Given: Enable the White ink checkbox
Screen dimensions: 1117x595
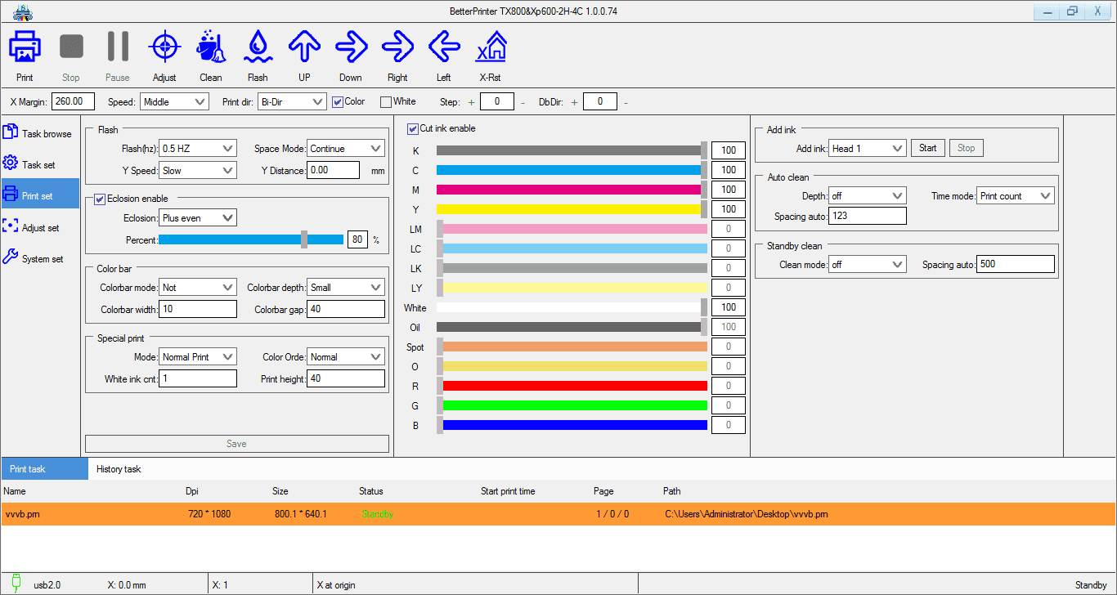Looking at the screenshot, I should coord(386,102).
